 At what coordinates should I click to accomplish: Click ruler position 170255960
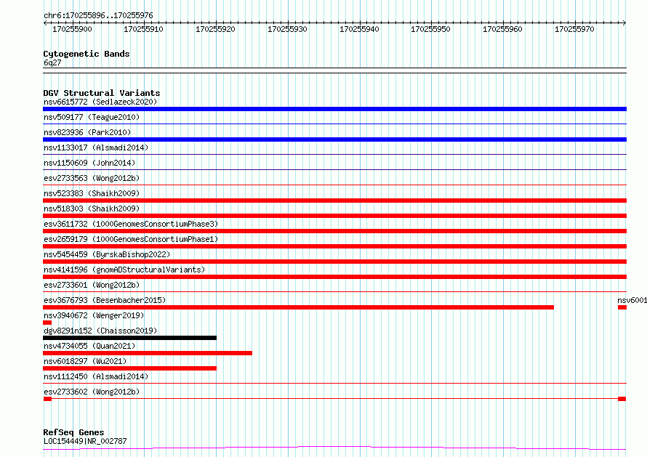(x=502, y=29)
